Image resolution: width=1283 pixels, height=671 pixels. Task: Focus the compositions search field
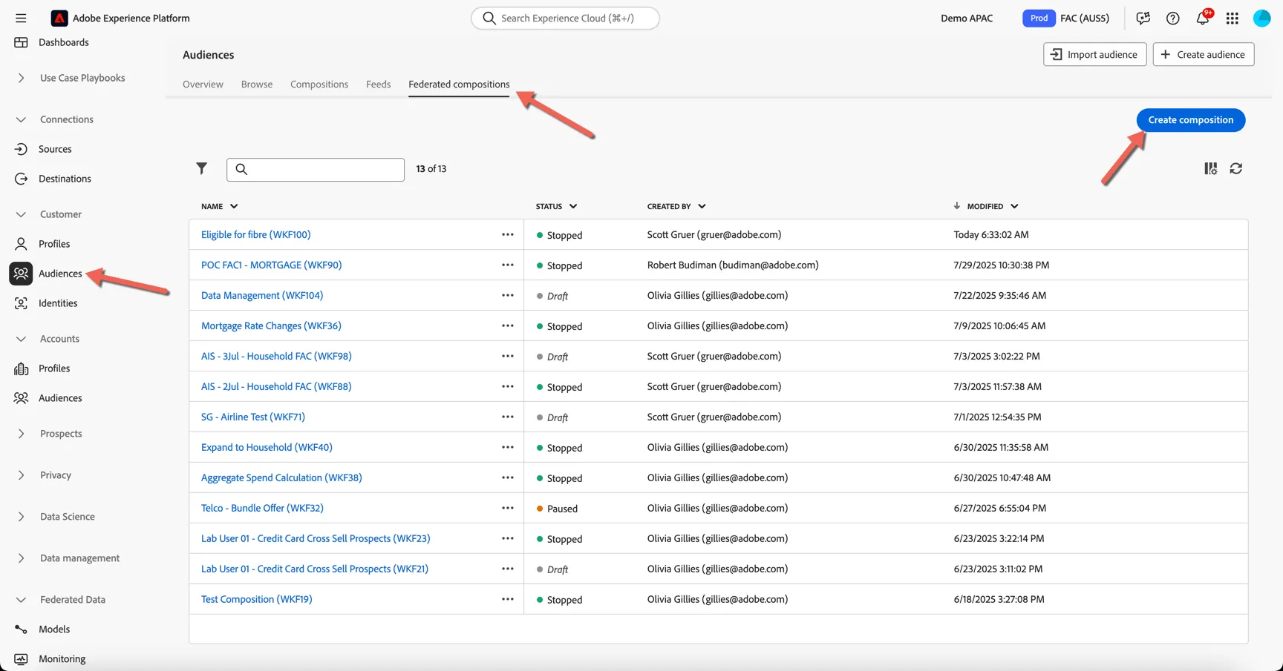point(316,169)
